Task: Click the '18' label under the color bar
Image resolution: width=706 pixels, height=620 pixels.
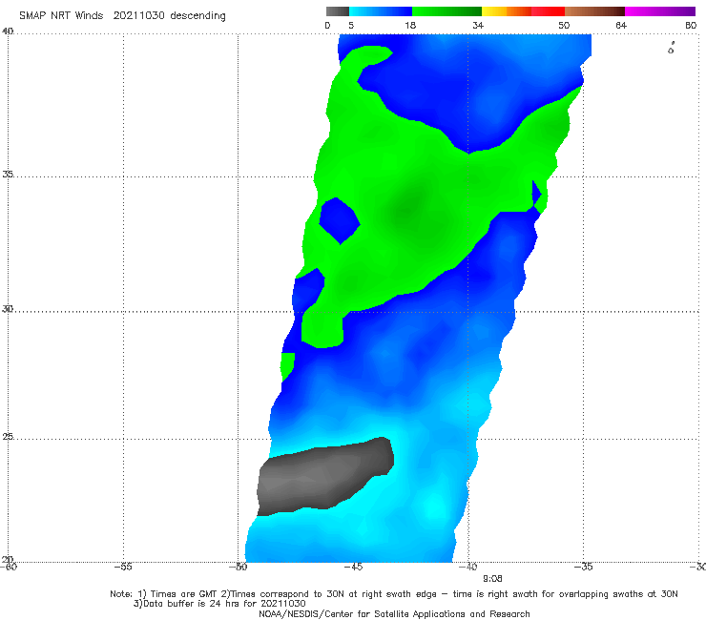Action: point(410,25)
